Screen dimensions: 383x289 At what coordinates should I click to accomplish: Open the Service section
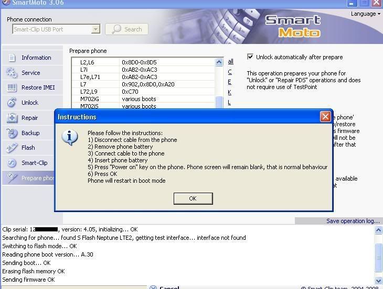pyautogui.click(x=33, y=73)
